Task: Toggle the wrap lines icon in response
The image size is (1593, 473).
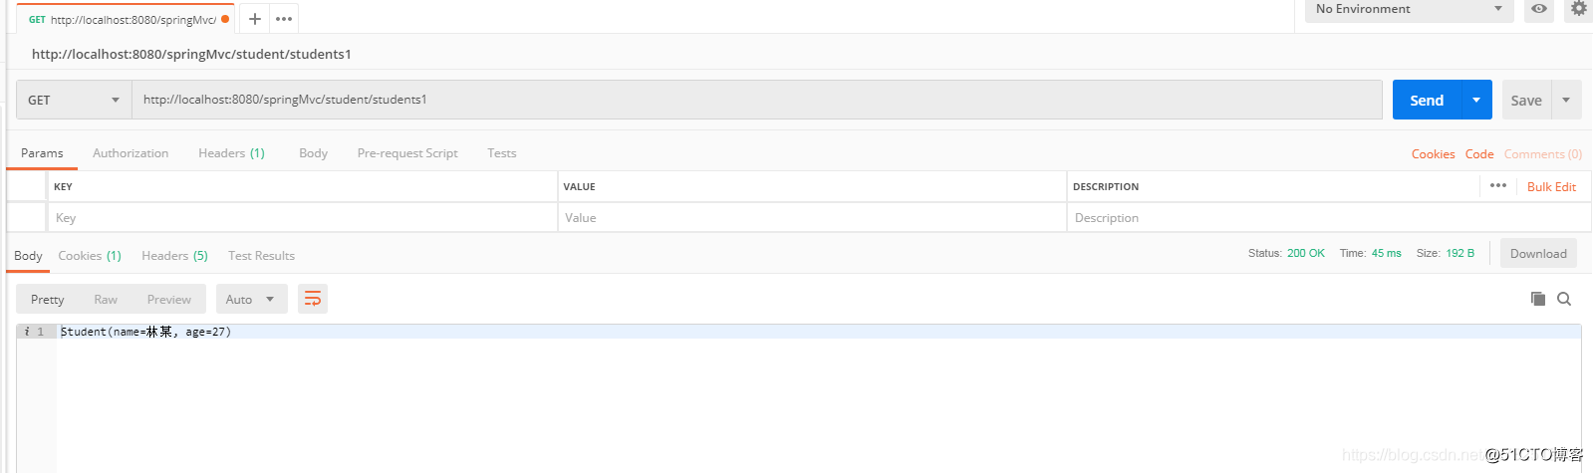Action: (x=313, y=299)
